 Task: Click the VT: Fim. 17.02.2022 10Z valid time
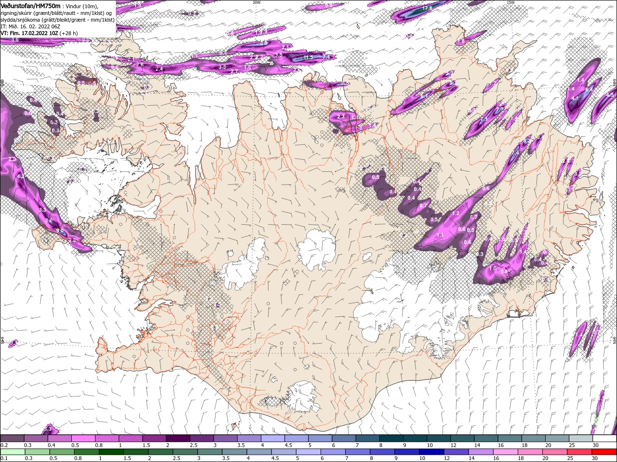tap(29, 33)
